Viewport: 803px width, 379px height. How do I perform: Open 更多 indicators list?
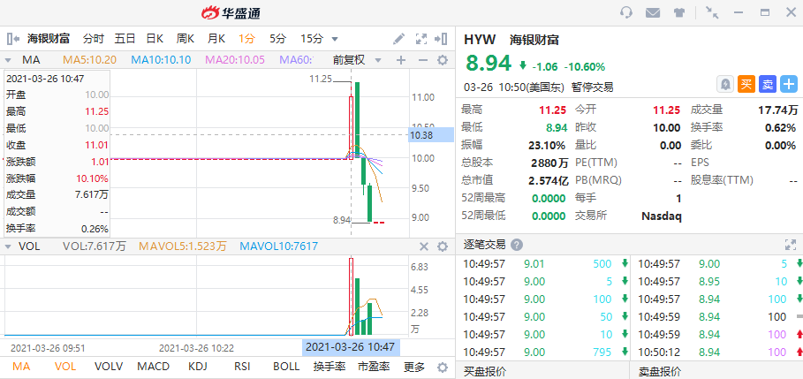pos(414,367)
